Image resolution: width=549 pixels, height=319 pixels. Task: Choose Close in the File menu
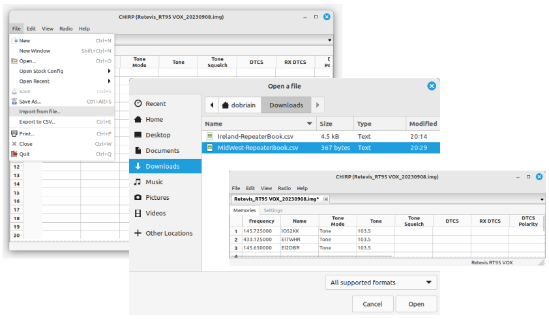pos(62,144)
